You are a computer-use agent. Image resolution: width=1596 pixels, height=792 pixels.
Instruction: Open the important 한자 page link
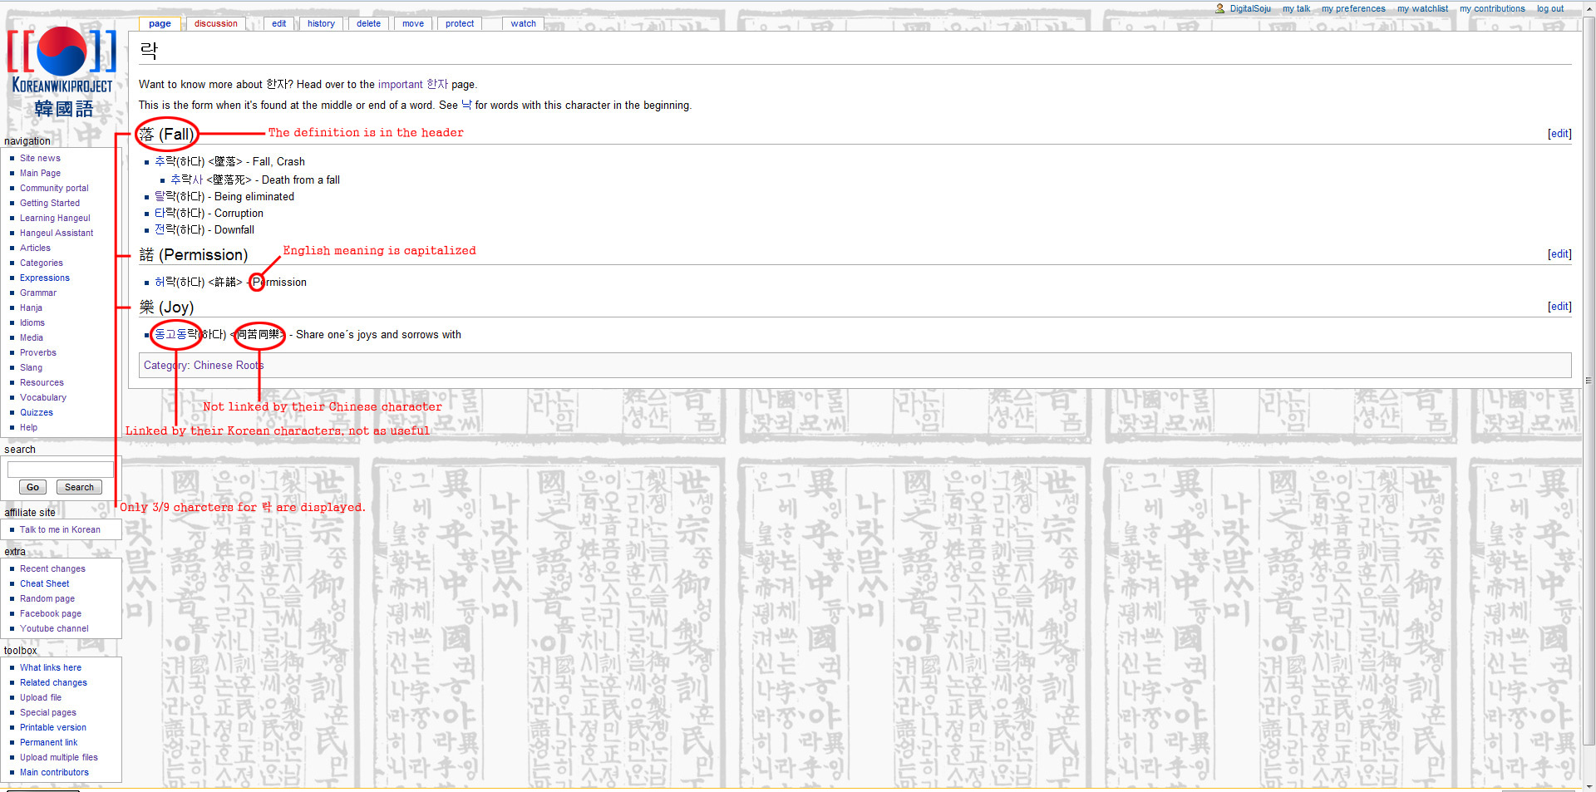tap(412, 84)
